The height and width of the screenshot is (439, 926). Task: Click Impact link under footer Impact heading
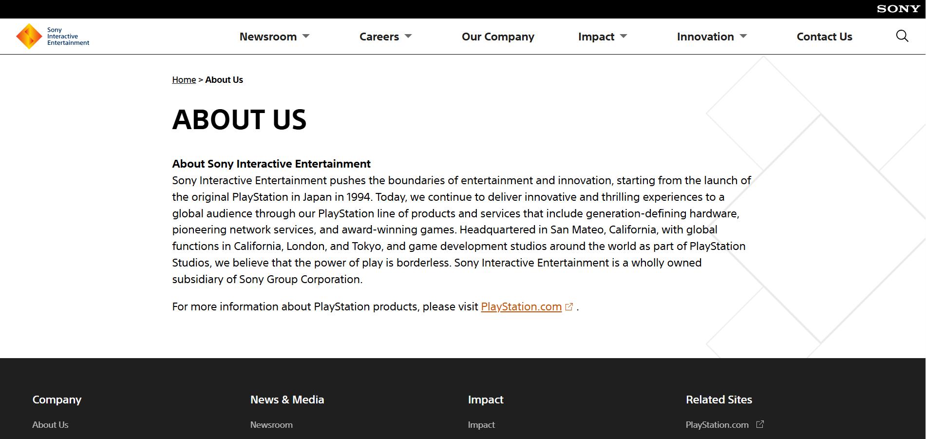tap(481, 425)
